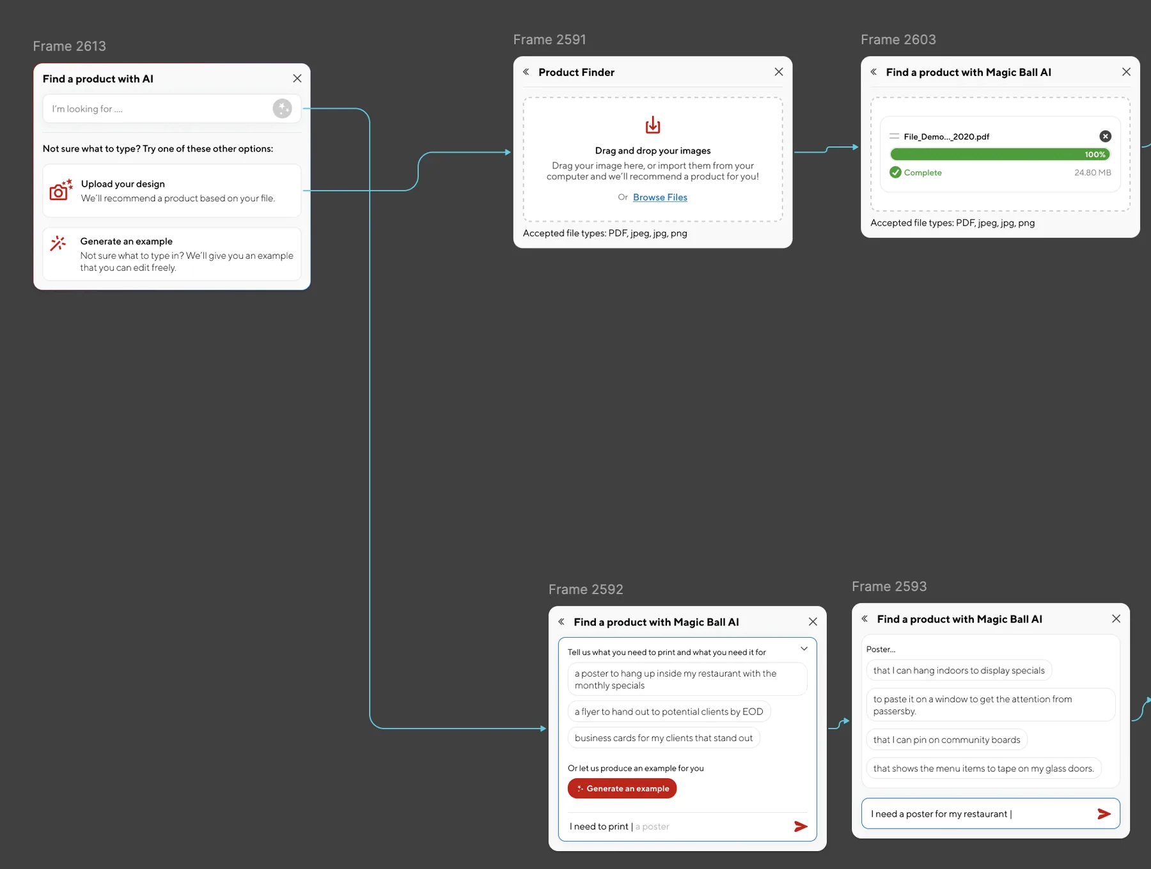The height and width of the screenshot is (869, 1151).
Task: Select 'that I can pin on community boards'
Action: pos(947,740)
